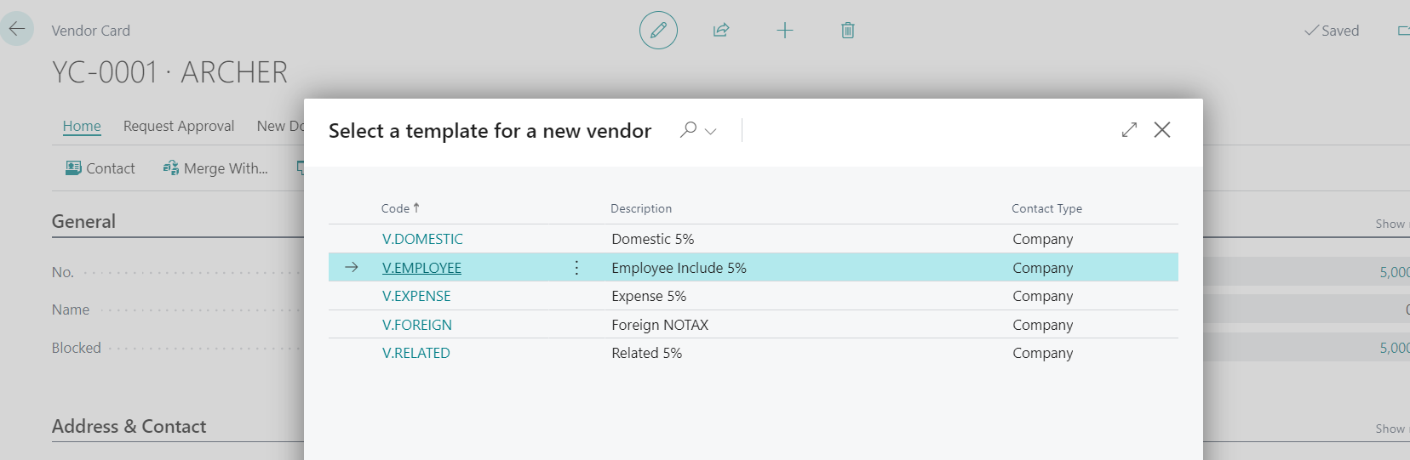Click the back arrow on Vendor Card

[x=17, y=29]
